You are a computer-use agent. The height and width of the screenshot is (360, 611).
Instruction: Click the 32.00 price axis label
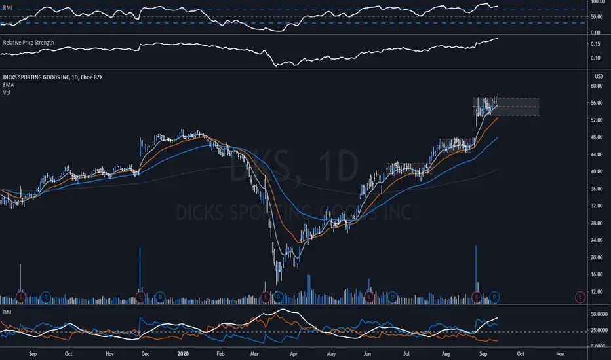(597, 206)
